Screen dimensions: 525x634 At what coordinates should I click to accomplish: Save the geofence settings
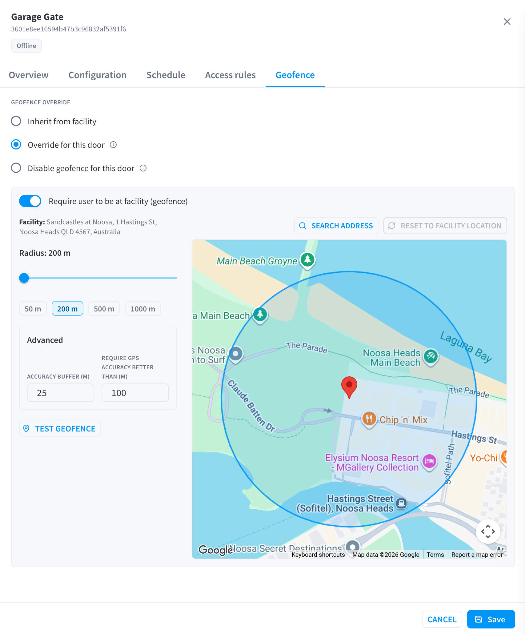click(491, 620)
